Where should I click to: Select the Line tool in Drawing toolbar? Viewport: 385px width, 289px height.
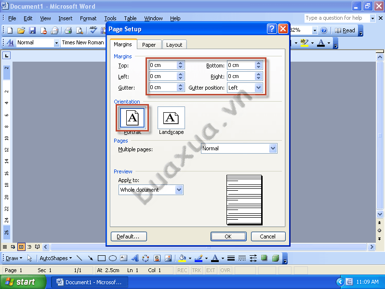80,258
